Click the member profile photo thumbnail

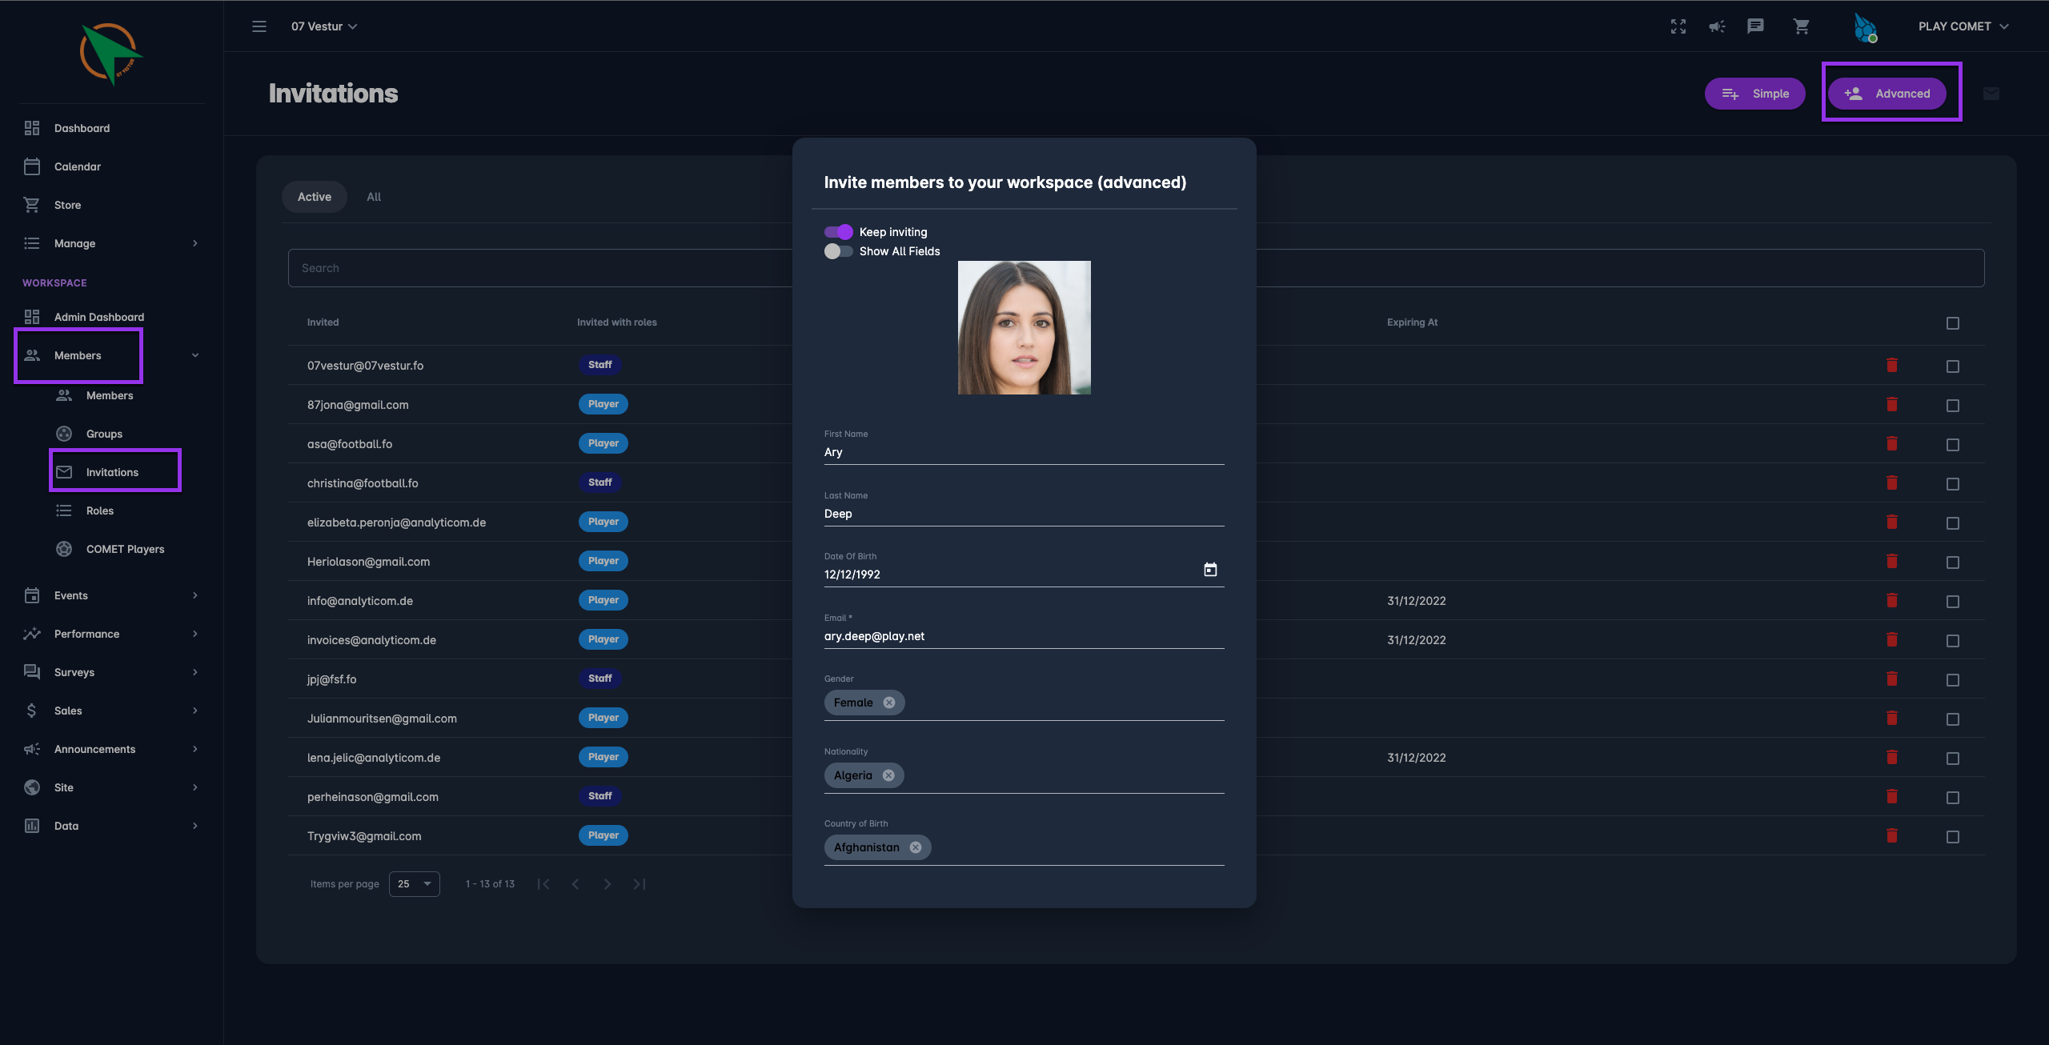tap(1024, 327)
